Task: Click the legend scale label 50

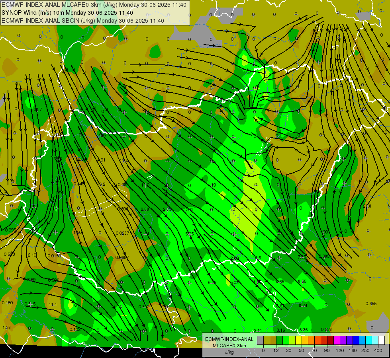Action: pyautogui.click(x=302, y=350)
